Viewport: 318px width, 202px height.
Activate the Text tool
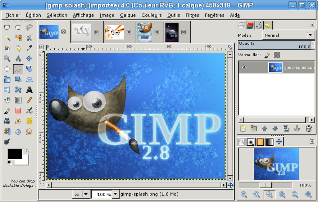click(x=29, y=90)
